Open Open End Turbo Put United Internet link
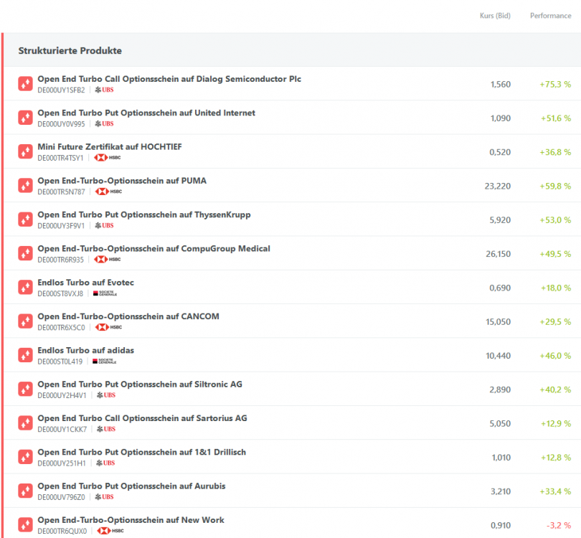The height and width of the screenshot is (538, 581). coord(146,113)
